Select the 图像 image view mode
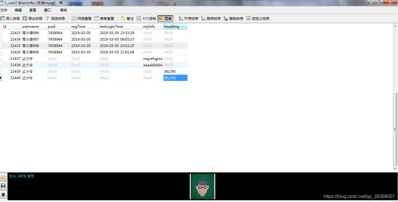398x202 pixels. tap(165, 18)
